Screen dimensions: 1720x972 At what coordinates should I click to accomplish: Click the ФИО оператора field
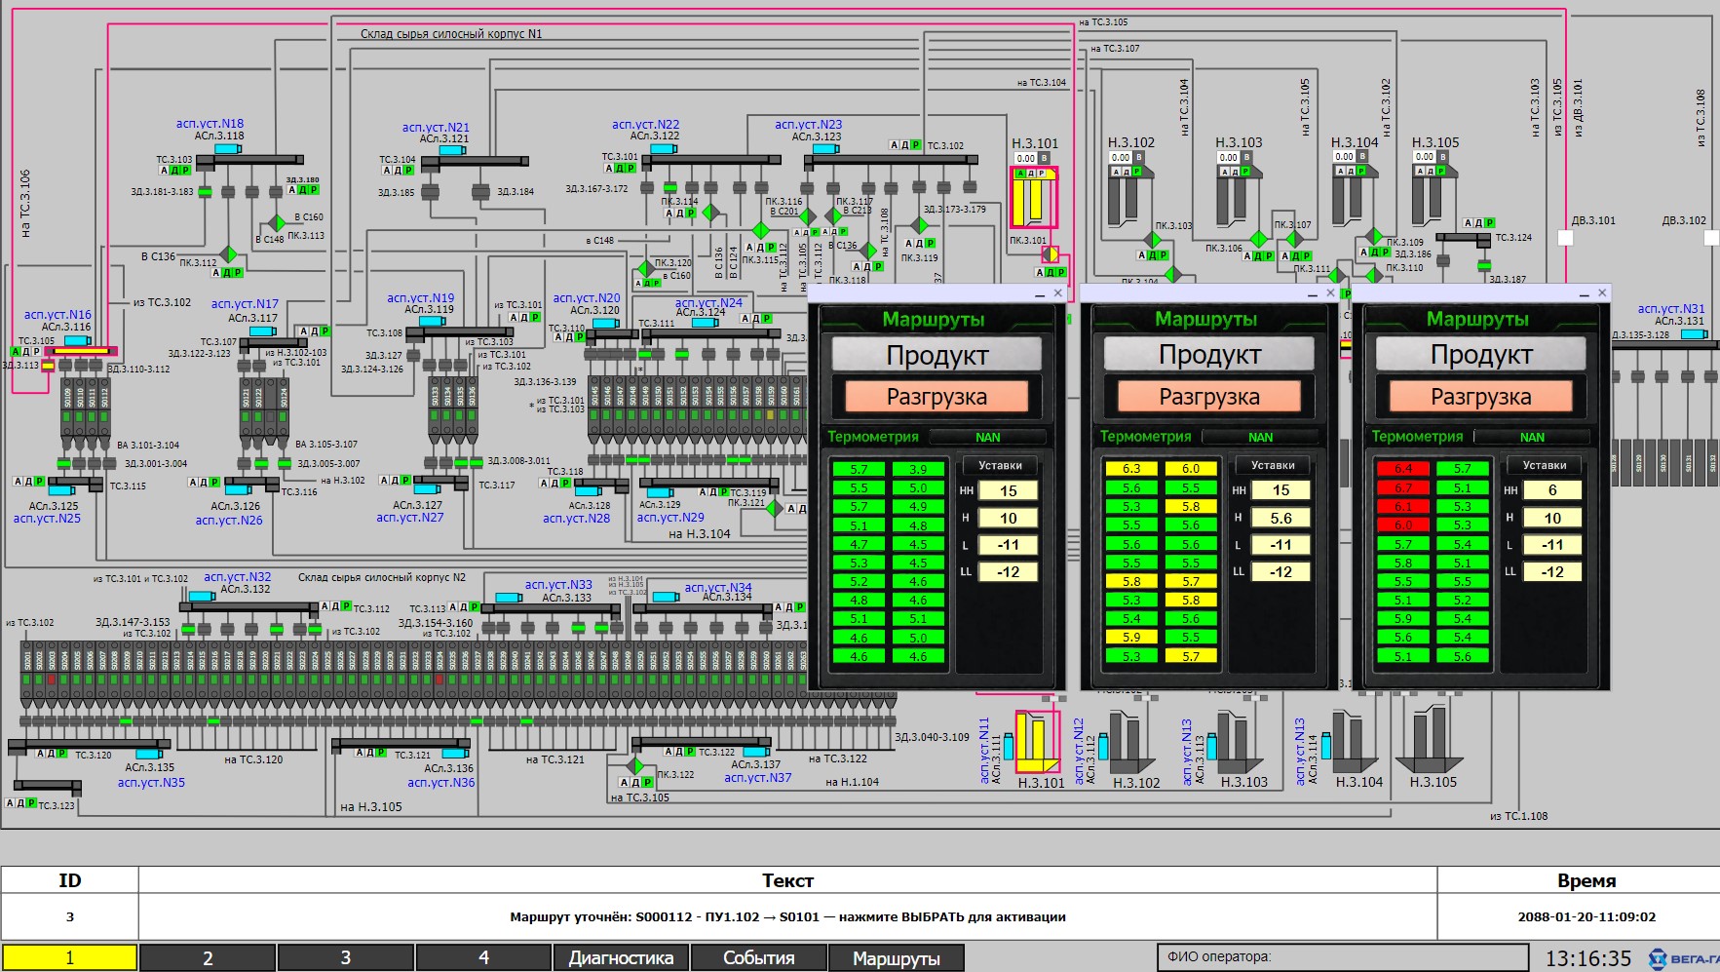tap(1342, 957)
